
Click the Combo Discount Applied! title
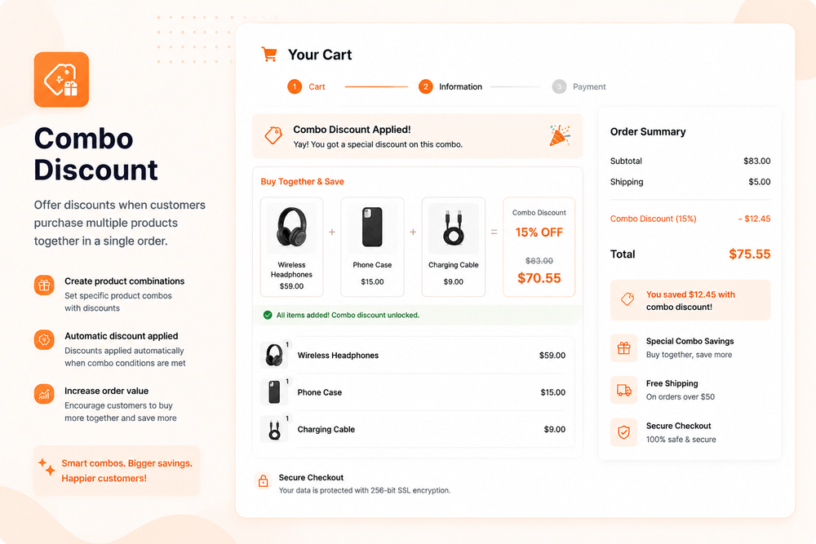click(x=352, y=130)
